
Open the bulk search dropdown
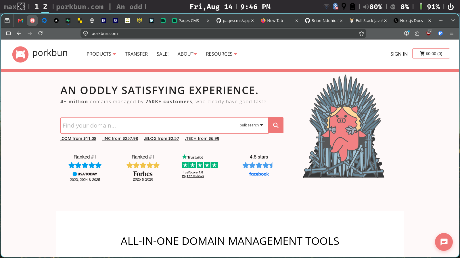251,125
